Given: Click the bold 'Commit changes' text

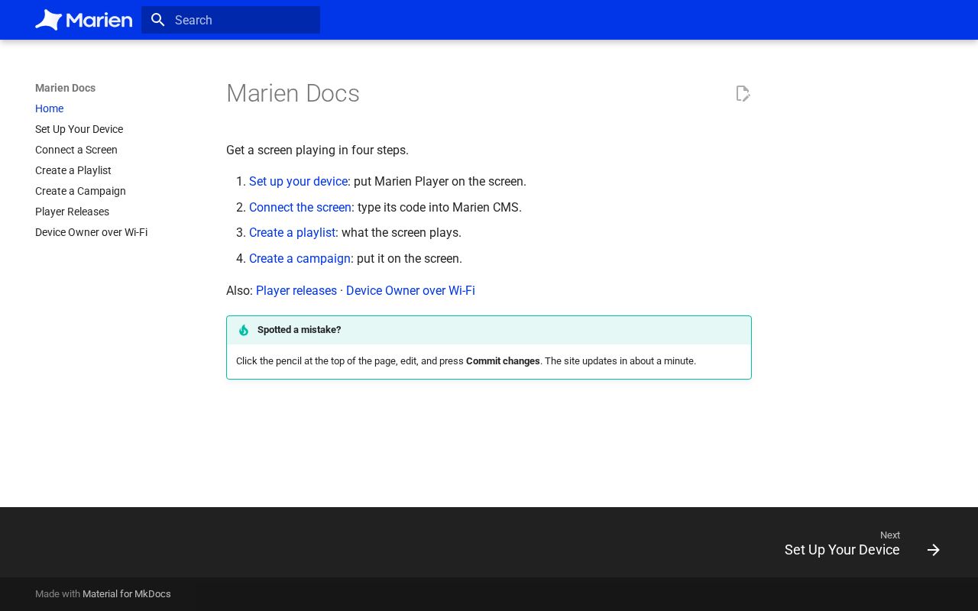Looking at the screenshot, I should point(503,361).
